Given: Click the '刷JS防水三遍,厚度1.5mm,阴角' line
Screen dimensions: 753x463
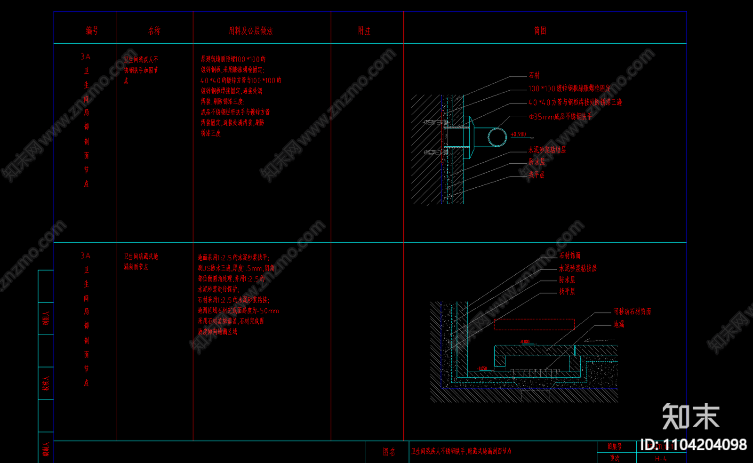Looking at the screenshot, I should (x=236, y=268).
